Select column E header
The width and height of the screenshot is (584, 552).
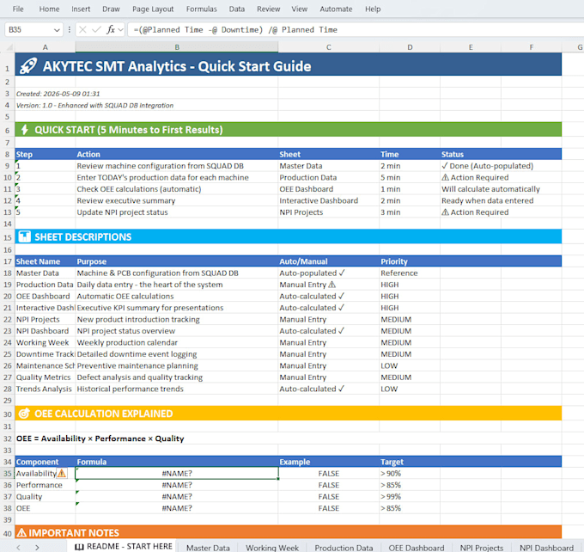pyautogui.click(x=471, y=47)
